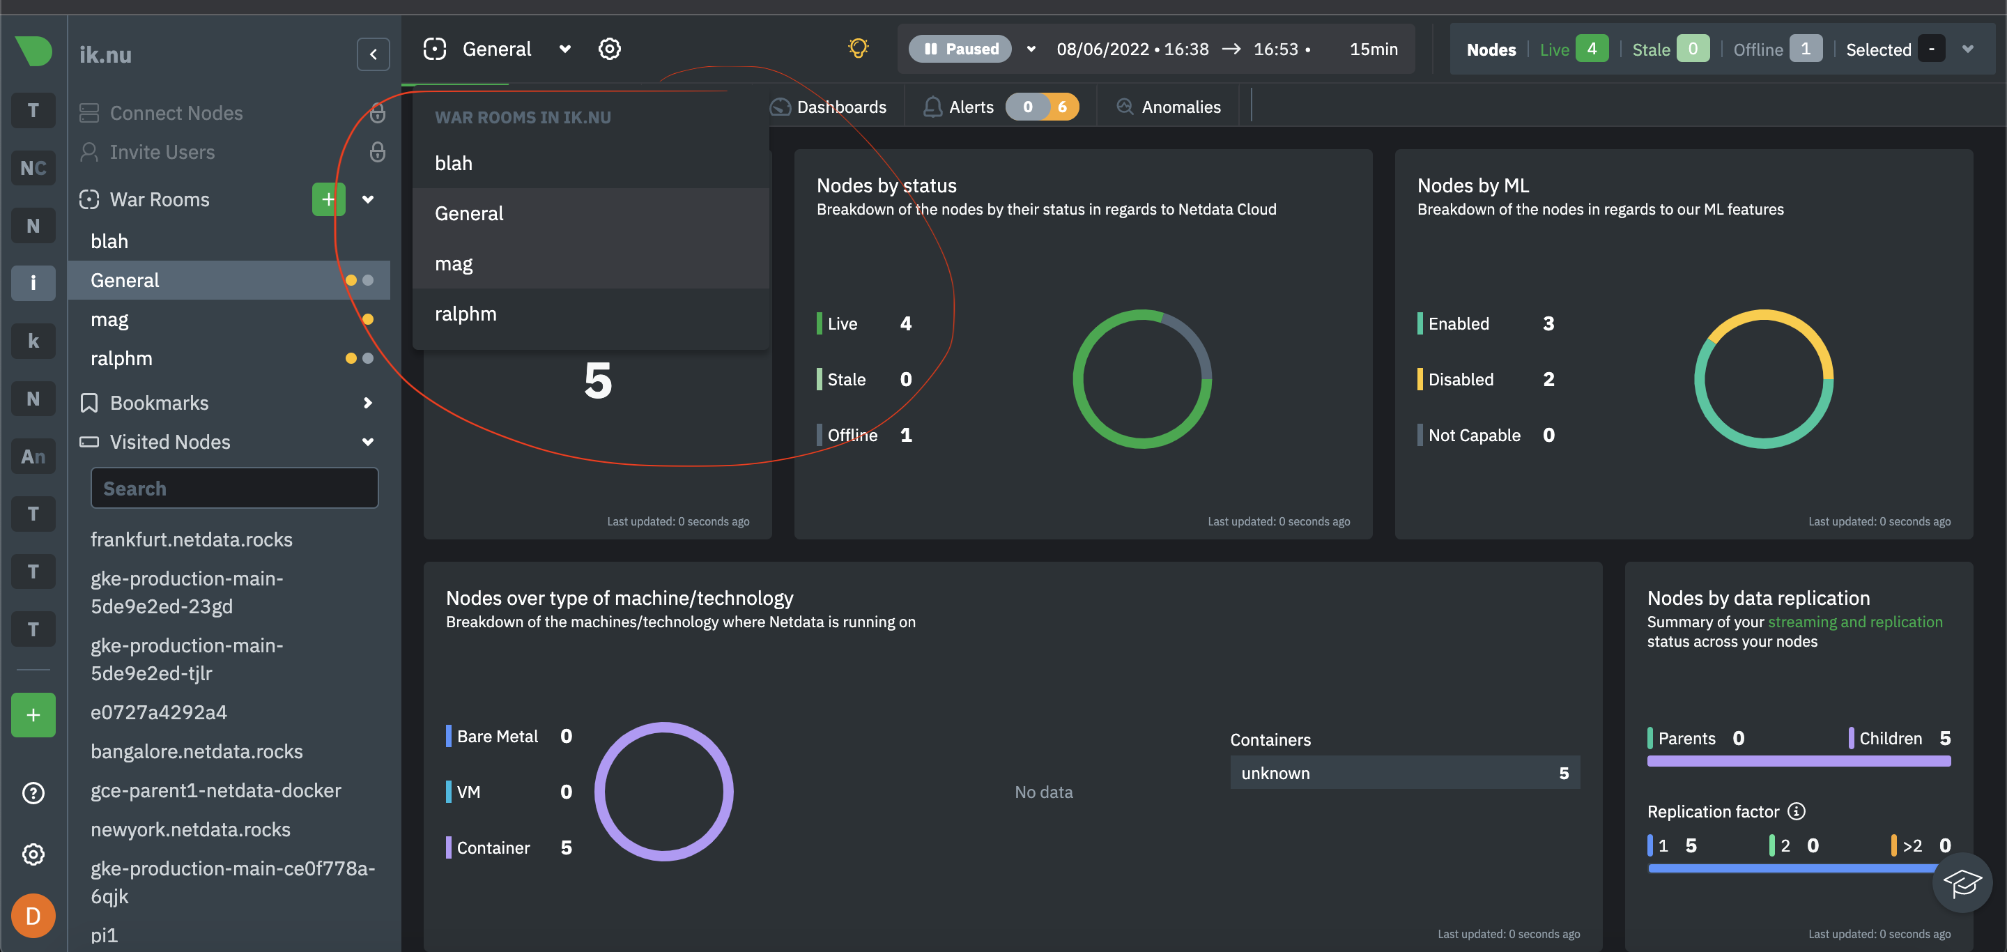Click the Paused playback toggle
Image resolution: width=2007 pixels, height=952 pixels.
coord(960,48)
